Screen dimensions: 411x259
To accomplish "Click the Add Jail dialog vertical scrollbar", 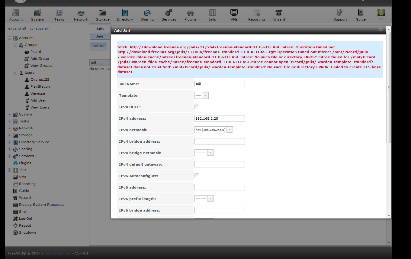I will click(389, 87).
